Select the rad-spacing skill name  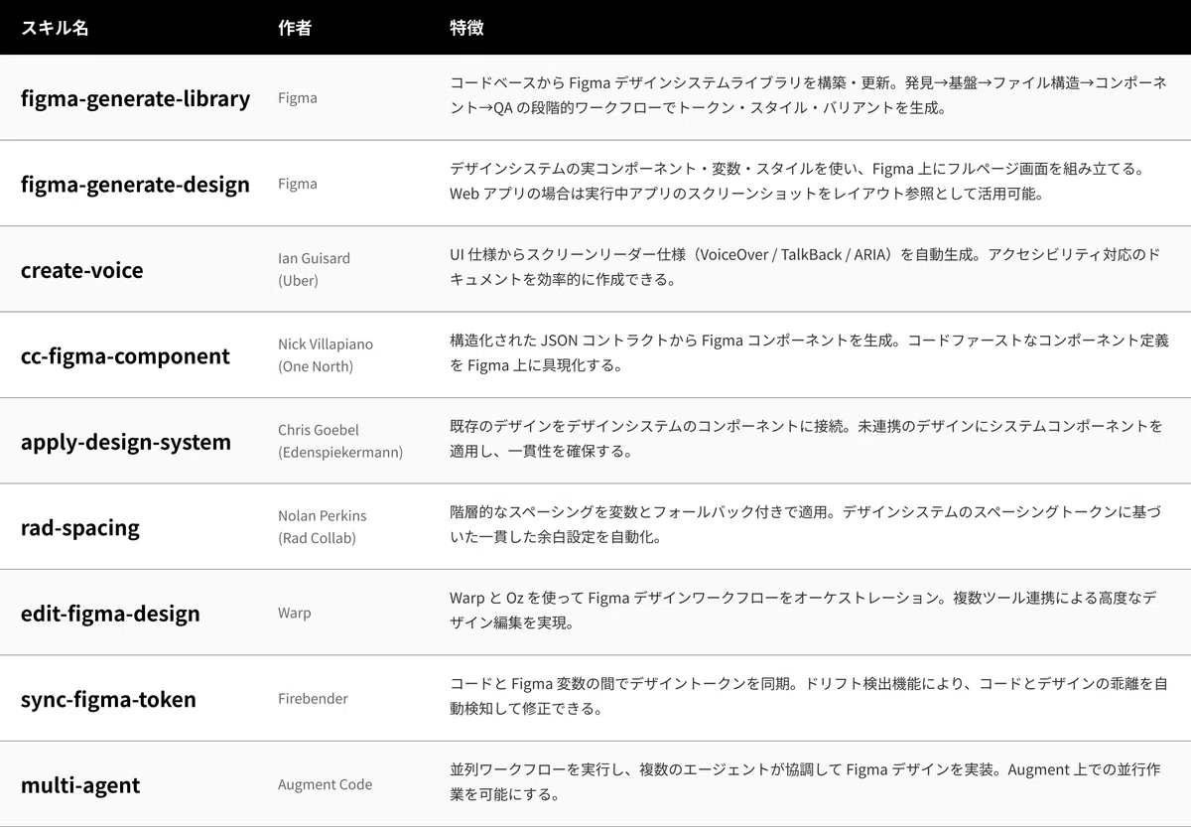click(80, 527)
